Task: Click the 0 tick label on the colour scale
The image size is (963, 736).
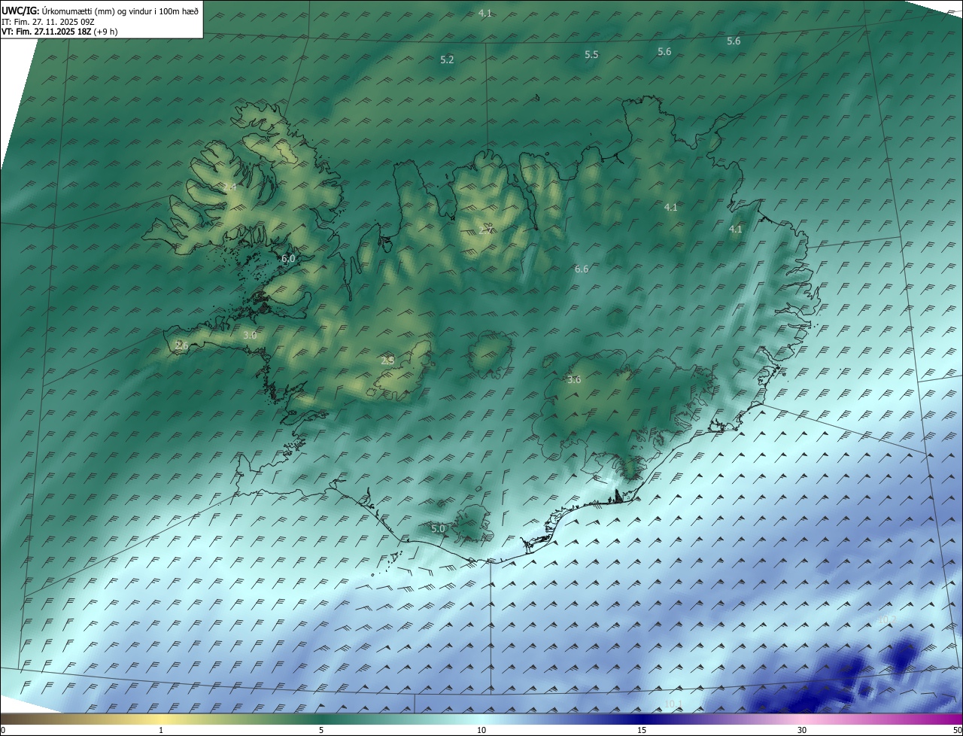Action: pos(3,730)
